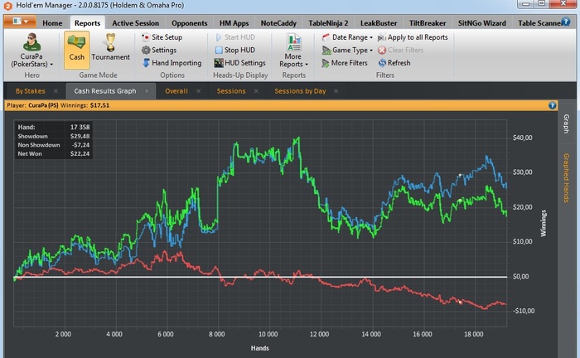Image resolution: width=580 pixels, height=358 pixels.
Task: Select the Cash Results Graph tab
Action: click(x=105, y=91)
